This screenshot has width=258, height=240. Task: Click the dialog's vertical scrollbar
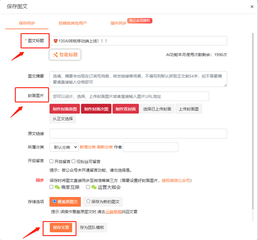(253, 121)
